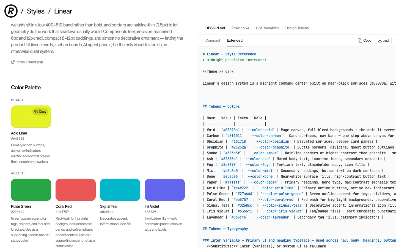Click the --color-mist token in the table
396x248 pixels.
(260, 171)
